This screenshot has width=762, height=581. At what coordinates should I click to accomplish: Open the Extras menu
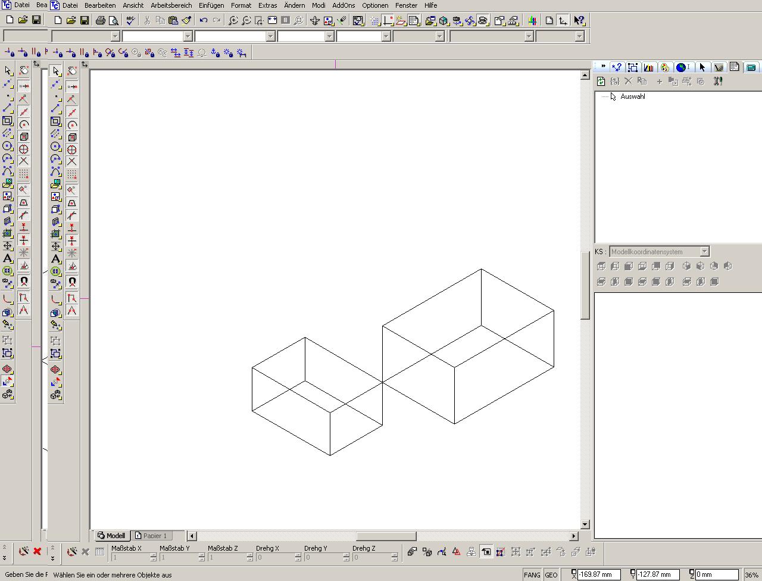(267, 5)
